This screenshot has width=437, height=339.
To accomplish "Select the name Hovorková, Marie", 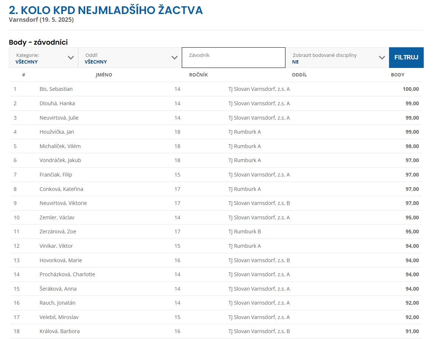I will 61,260.
